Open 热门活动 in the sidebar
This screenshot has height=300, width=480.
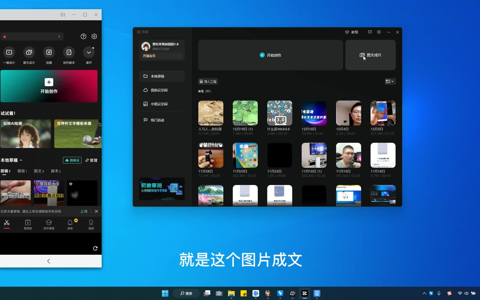(x=162, y=120)
